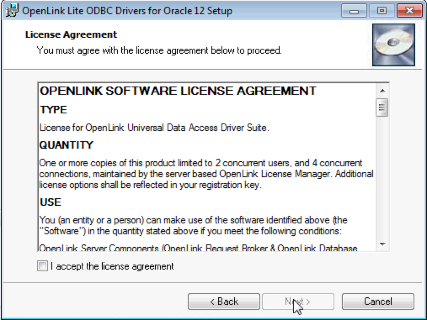Close the Setup window with the red X
This screenshot has width=427, height=320.
406,10
